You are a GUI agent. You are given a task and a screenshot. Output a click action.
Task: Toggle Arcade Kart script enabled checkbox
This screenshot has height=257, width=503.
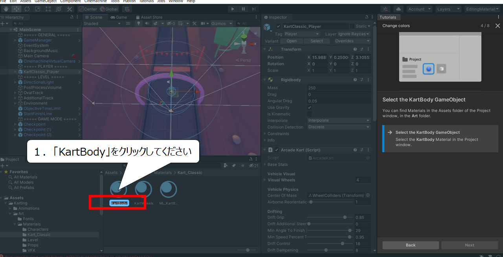[277, 150]
